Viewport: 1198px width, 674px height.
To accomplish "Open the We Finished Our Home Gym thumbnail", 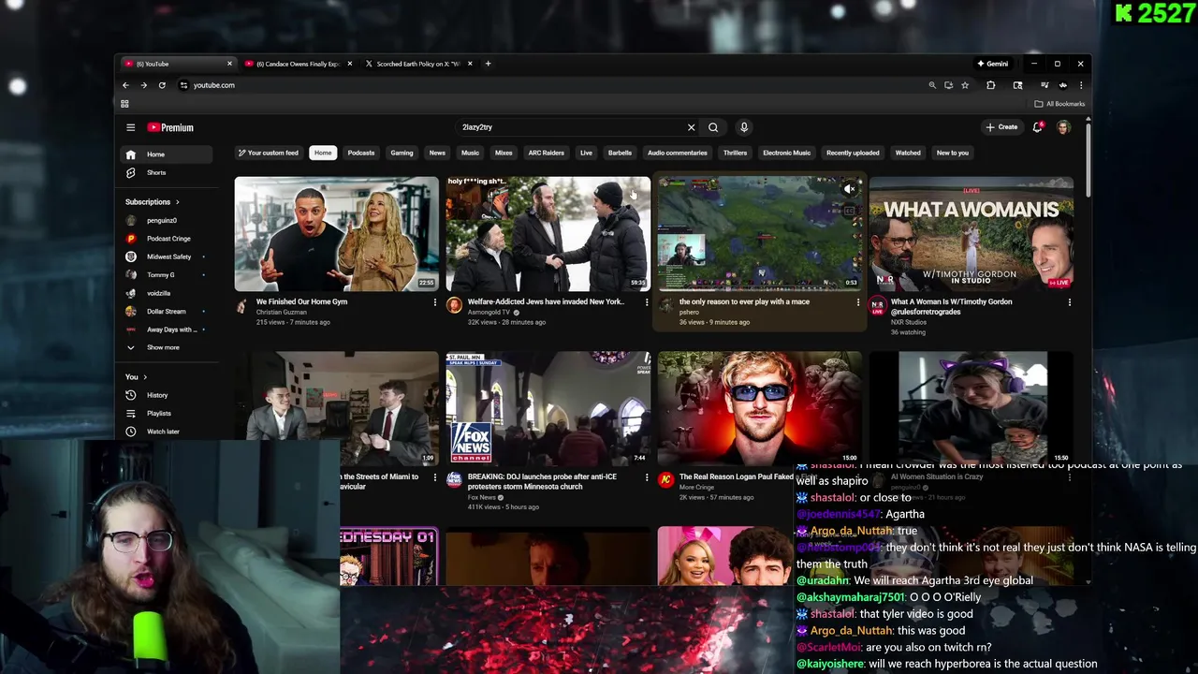I will tap(336, 234).
